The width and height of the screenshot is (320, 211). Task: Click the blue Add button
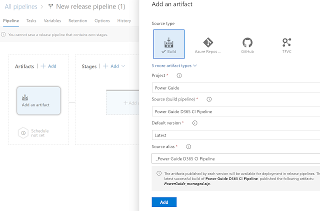(x=164, y=202)
